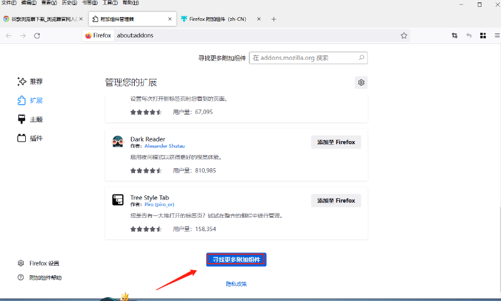The width and height of the screenshot is (501, 301).
Task: Open the 隐私政策 privacy policy link
Action: pos(236,284)
